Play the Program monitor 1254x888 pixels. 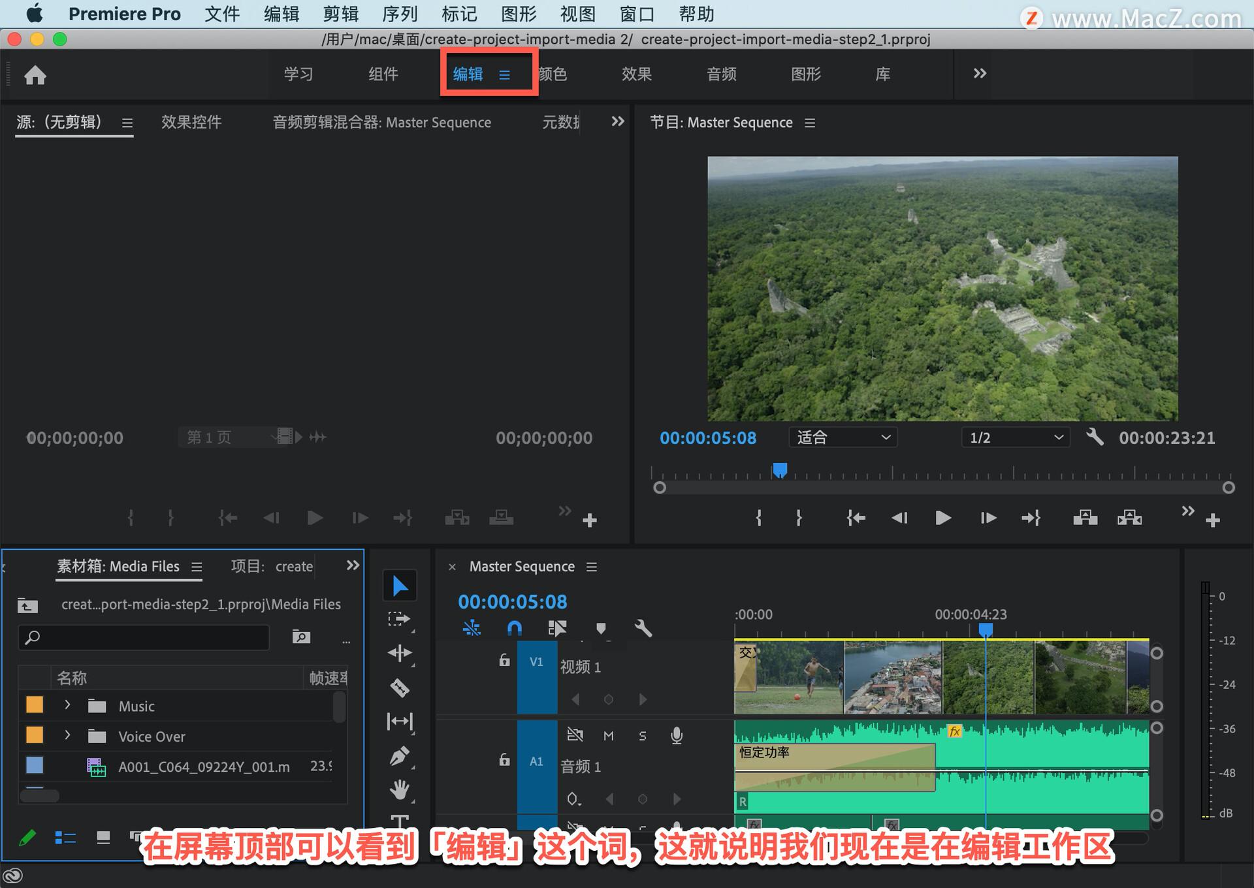[943, 518]
